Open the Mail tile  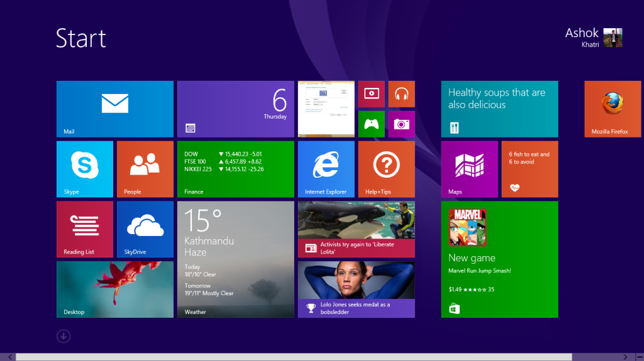click(x=114, y=109)
